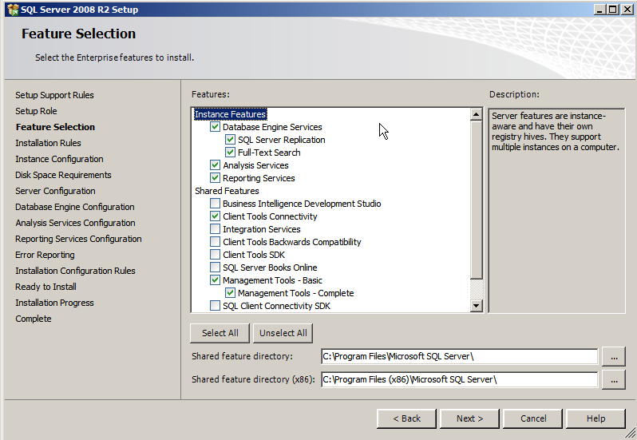Click Ready to Install step
Image resolution: width=637 pixels, height=440 pixels.
[x=46, y=287]
